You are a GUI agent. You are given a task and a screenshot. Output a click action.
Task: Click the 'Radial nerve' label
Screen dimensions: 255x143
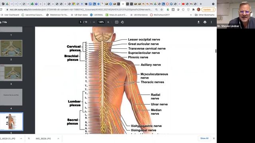coord(155,97)
